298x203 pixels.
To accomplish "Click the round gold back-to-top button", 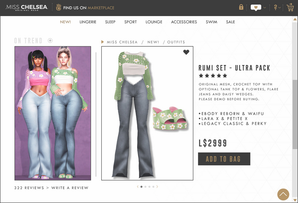I will (x=283, y=194).
